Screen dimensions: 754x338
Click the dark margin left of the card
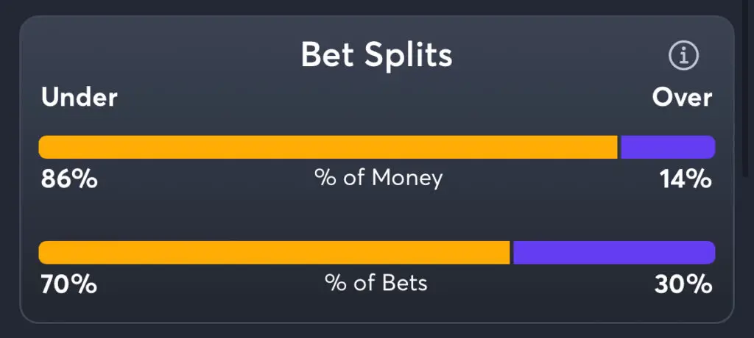click(9, 169)
